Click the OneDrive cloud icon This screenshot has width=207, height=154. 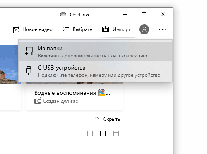[x=63, y=14]
